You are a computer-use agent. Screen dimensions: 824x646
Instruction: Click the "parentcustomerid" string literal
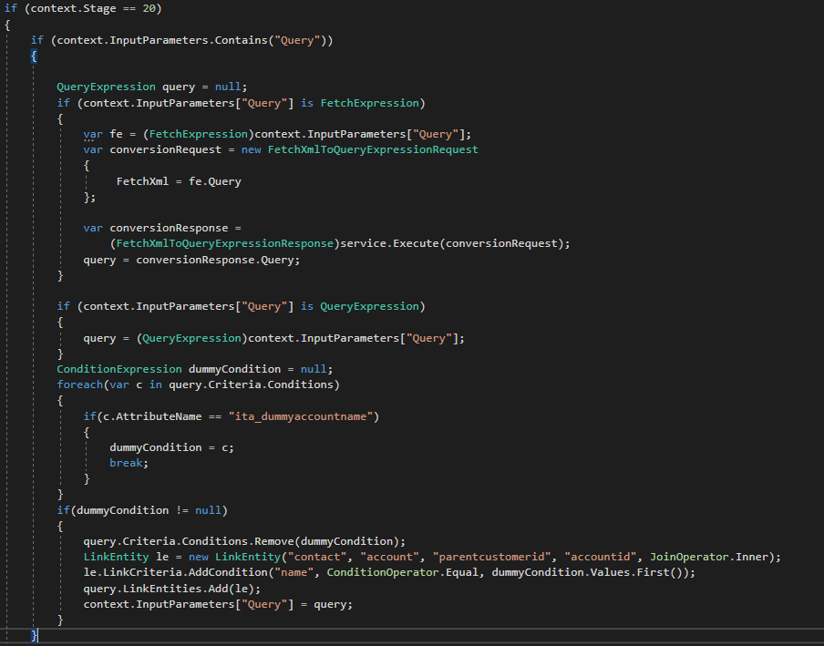(491, 558)
